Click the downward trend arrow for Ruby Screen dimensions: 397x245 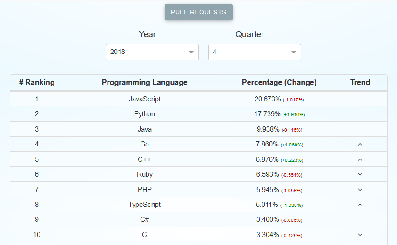click(360, 174)
